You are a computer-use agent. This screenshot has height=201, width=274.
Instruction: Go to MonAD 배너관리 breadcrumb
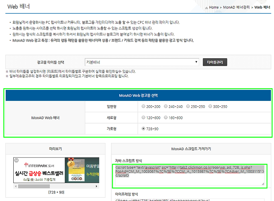coord(236,7)
